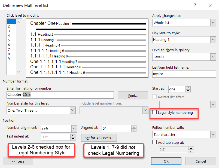
Task: Open the Font dialog button
Action: pos(133,96)
